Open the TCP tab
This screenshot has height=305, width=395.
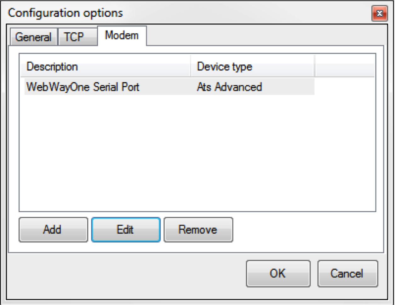pyautogui.click(x=74, y=37)
